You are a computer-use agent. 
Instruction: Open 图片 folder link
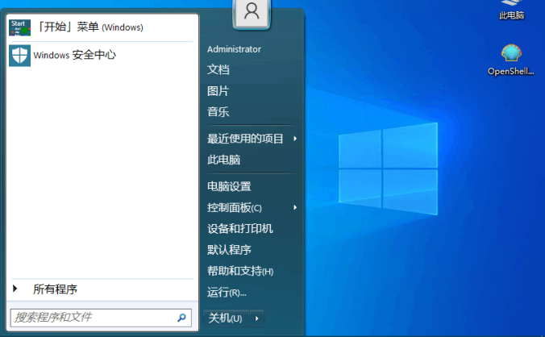point(218,91)
